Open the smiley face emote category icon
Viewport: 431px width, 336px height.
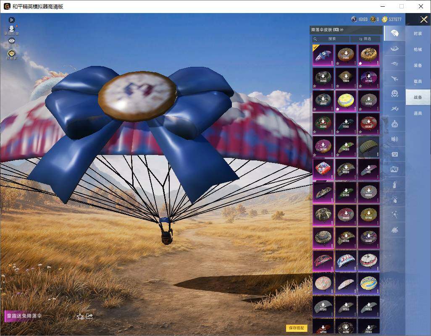point(394,94)
